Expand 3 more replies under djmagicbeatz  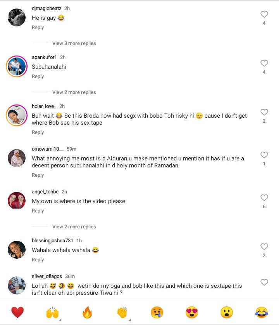coord(74,43)
